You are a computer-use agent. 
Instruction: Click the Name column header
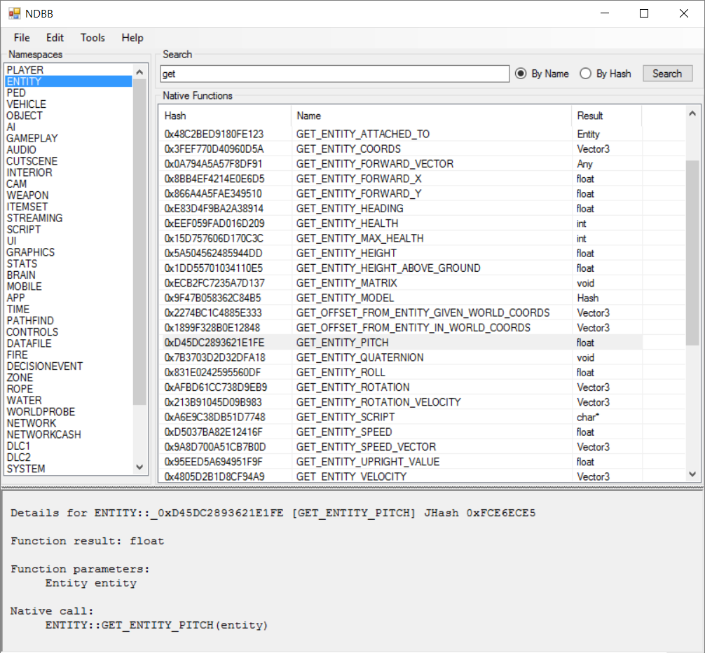coord(432,116)
